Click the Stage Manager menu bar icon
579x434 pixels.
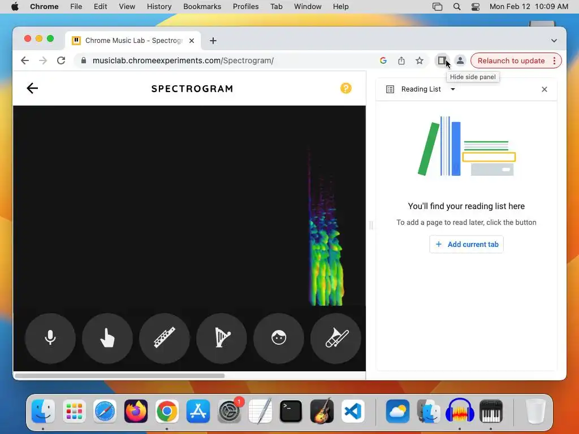pos(438,7)
